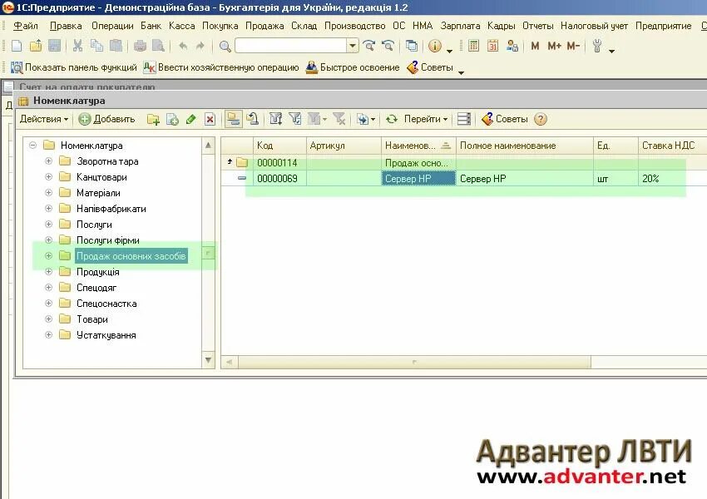The width and height of the screenshot is (707, 499).
Task: Click the information help icon
Action: pos(435,46)
